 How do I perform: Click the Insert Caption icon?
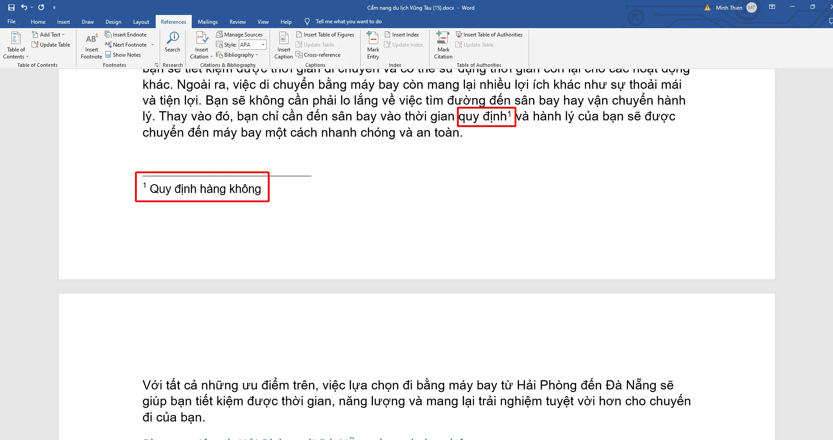pos(284,38)
